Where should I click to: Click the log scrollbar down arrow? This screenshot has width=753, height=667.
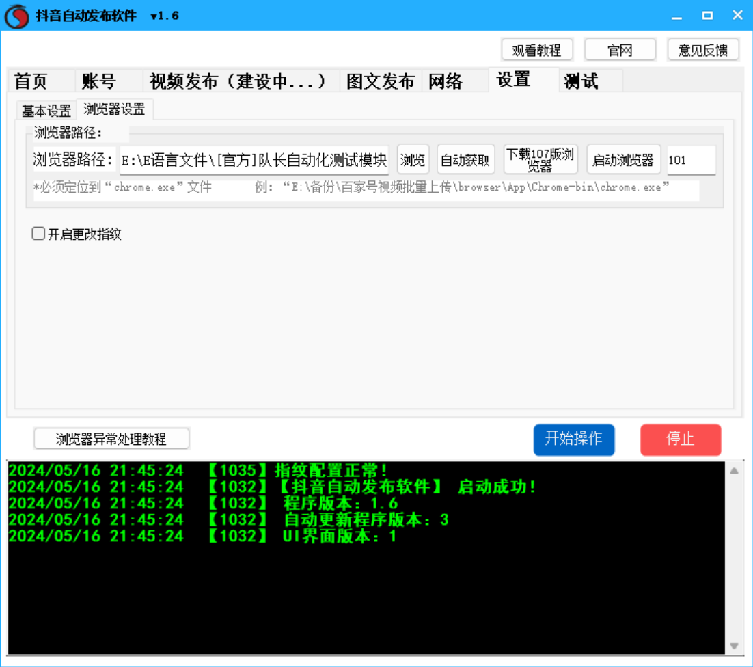click(x=735, y=646)
